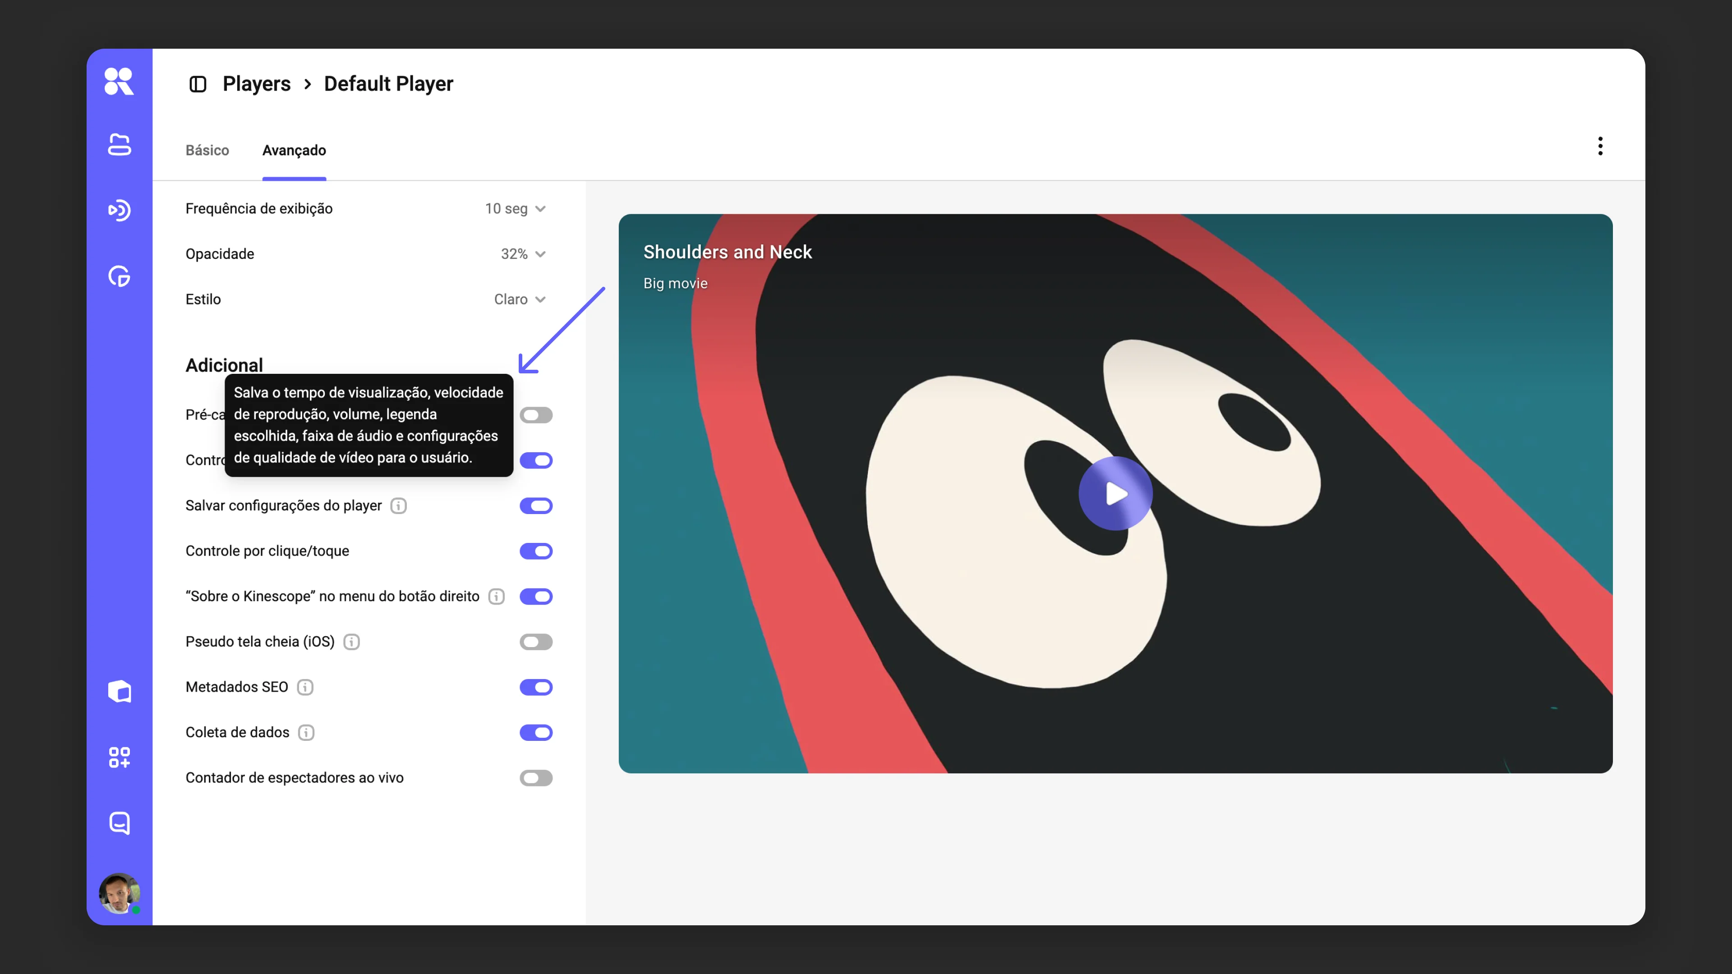
Task: Click info icon next to Metadados SEO
Action: (x=305, y=687)
